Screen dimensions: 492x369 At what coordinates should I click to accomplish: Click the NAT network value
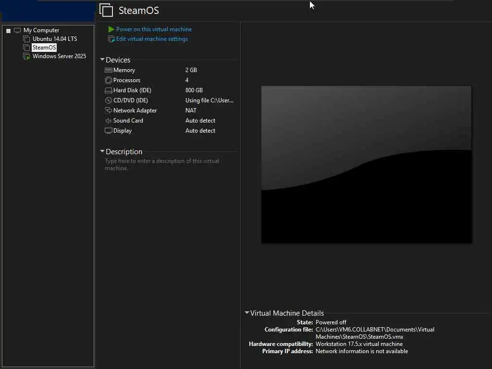coord(191,111)
